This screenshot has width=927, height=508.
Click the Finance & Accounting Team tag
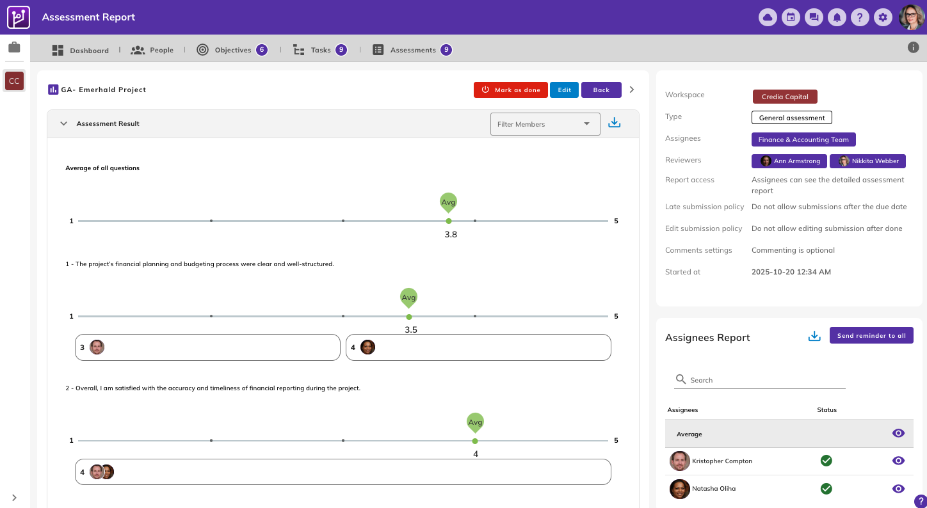(x=803, y=139)
